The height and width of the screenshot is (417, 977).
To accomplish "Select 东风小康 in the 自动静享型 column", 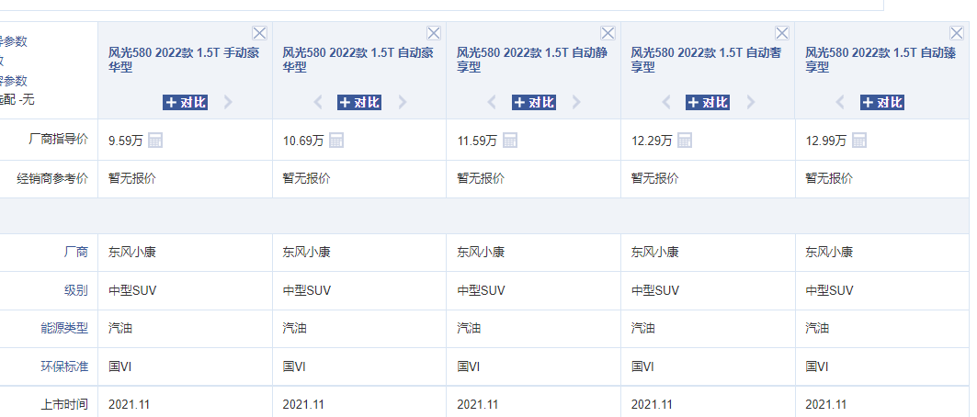I will tap(481, 252).
